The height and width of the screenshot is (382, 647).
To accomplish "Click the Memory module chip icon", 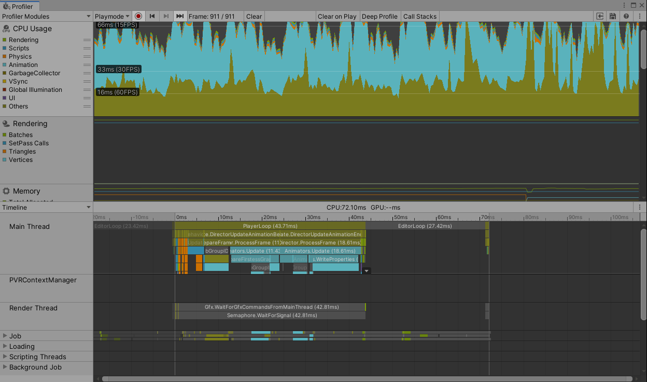I will coord(6,191).
